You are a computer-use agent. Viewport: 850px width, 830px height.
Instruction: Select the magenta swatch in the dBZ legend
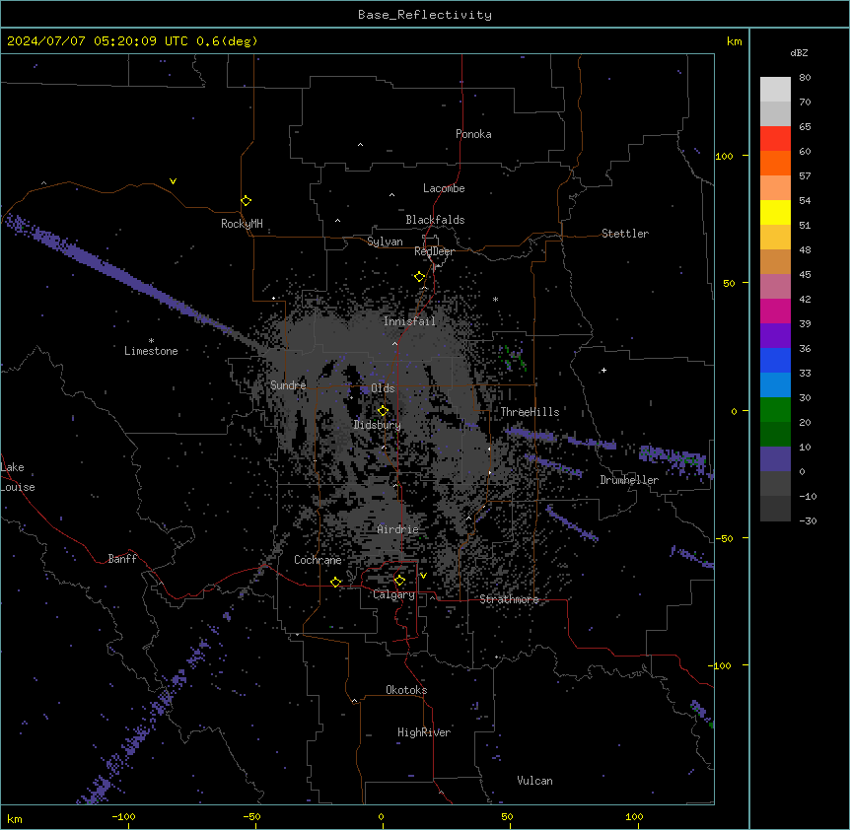775,311
